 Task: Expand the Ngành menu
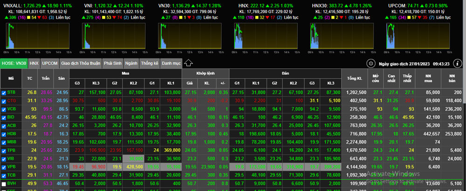(132, 63)
